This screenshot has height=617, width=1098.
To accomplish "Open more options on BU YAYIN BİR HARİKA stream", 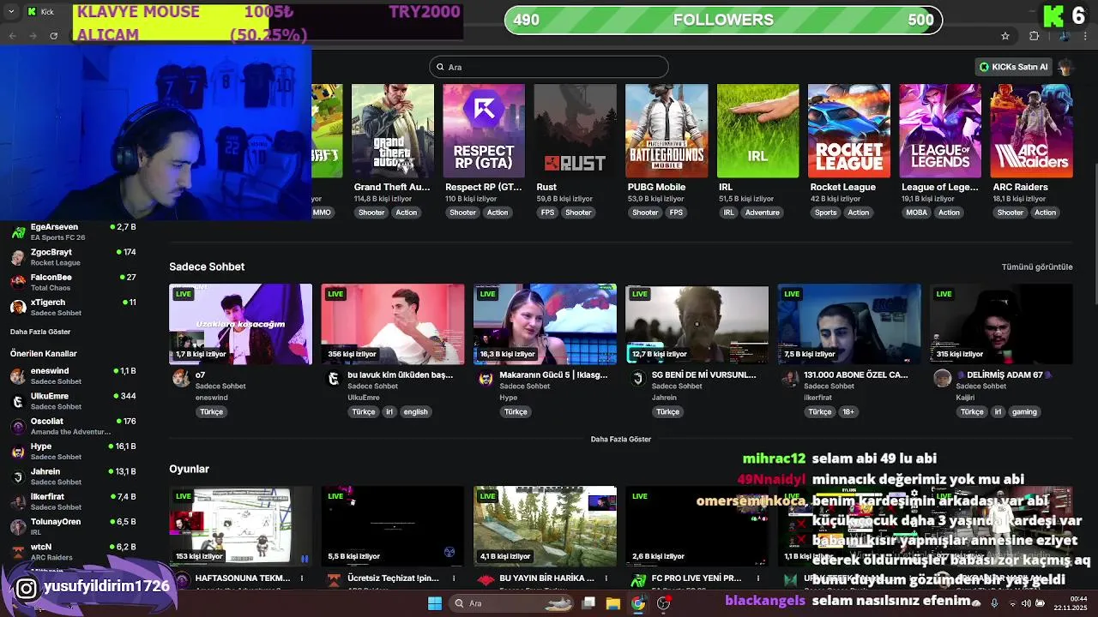I will pos(606,578).
